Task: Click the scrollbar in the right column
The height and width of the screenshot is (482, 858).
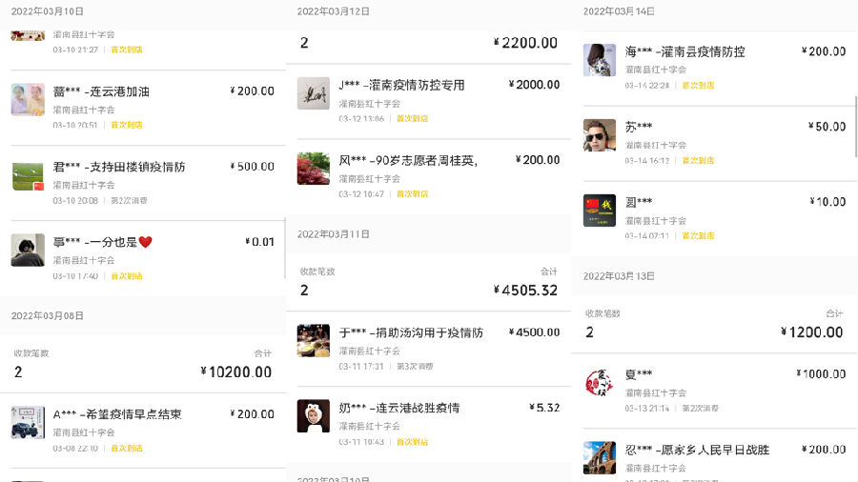Action: pyautogui.click(x=856, y=127)
